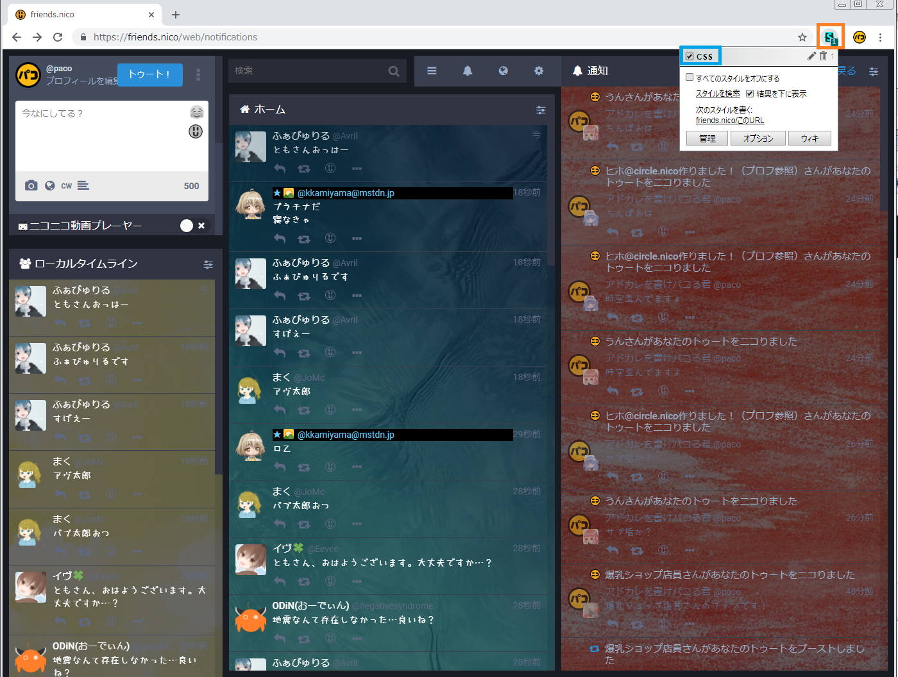Click the paco extension icon in Chrome toolbar
The height and width of the screenshot is (677, 898).
pos(860,37)
